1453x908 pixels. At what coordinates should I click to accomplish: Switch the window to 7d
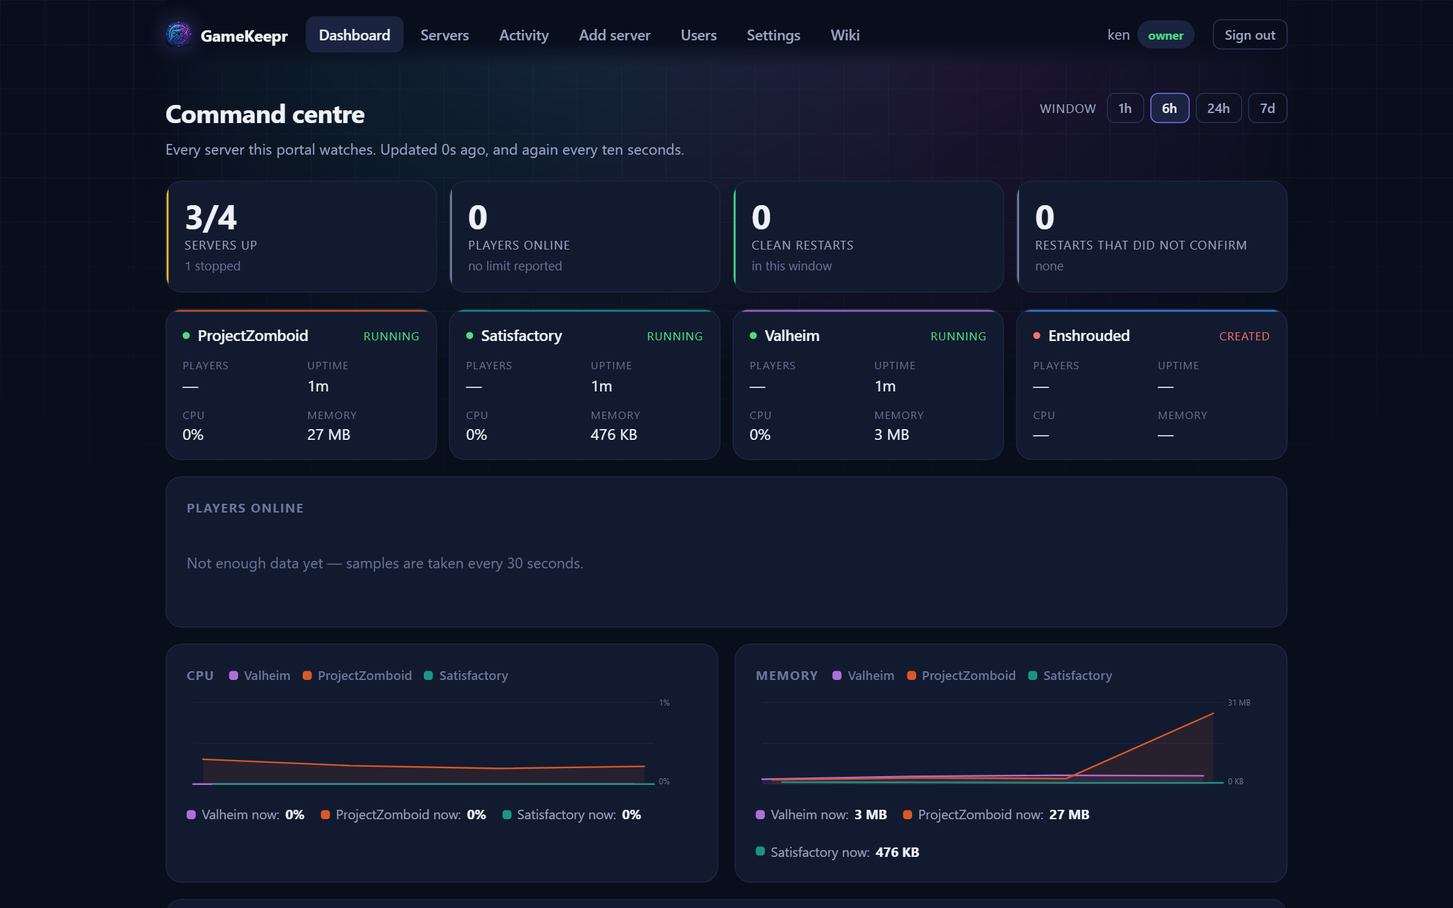(1267, 108)
